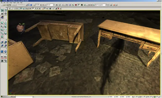
Task: Open the Edit menu
Action: pyautogui.click(x=5, y=3)
